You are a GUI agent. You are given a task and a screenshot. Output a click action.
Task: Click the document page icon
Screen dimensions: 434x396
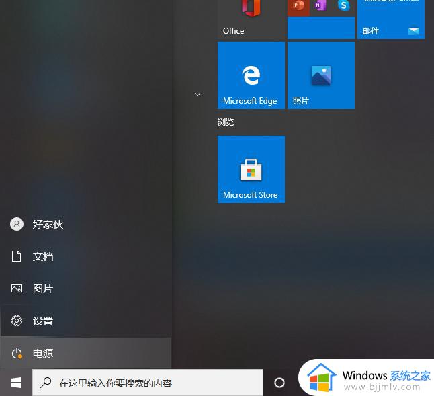16,256
